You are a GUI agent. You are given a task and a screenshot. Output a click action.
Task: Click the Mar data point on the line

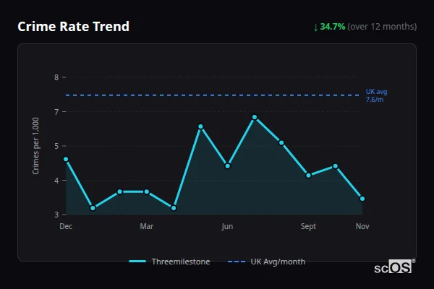[147, 191]
